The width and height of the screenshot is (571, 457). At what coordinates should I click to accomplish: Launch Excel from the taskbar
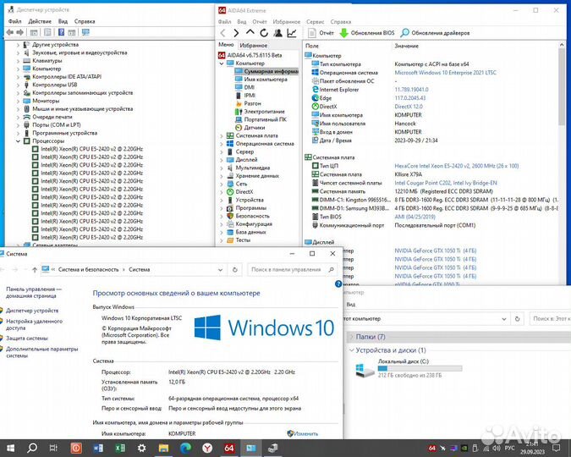(120, 448)
